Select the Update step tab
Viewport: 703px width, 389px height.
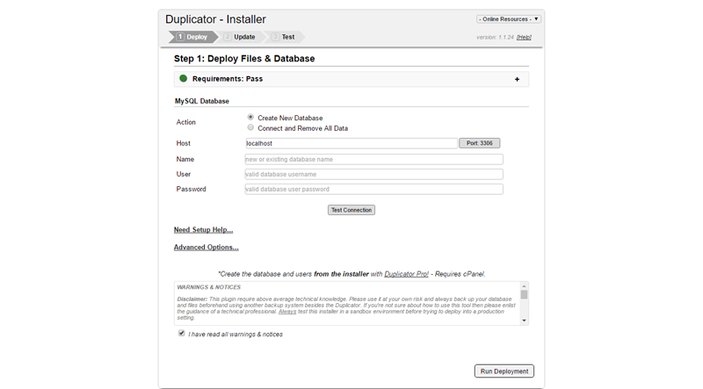point(240,37)
